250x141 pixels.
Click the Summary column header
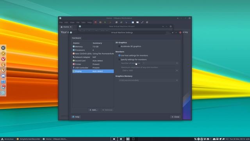[97, 43]
